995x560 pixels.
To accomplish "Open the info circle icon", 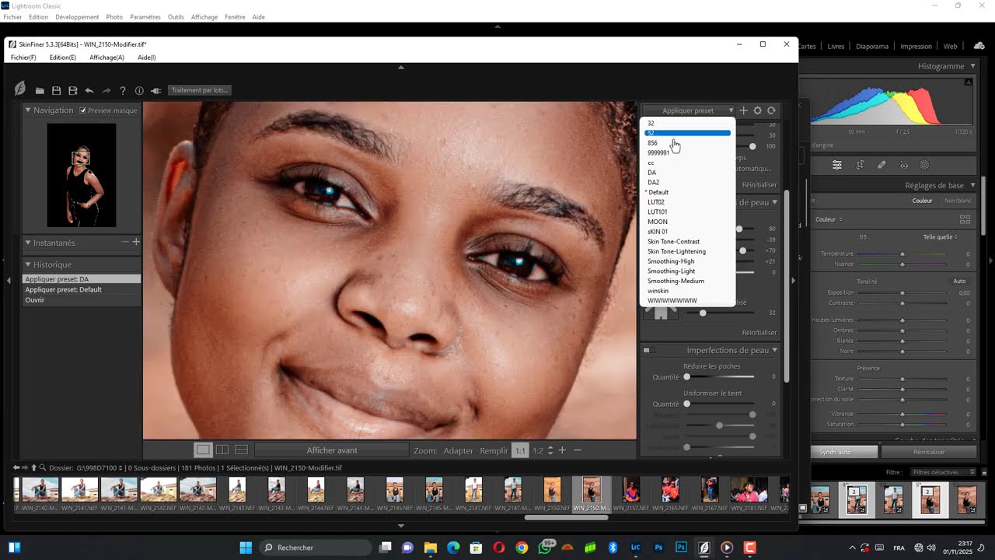I will tap(139, 91).
